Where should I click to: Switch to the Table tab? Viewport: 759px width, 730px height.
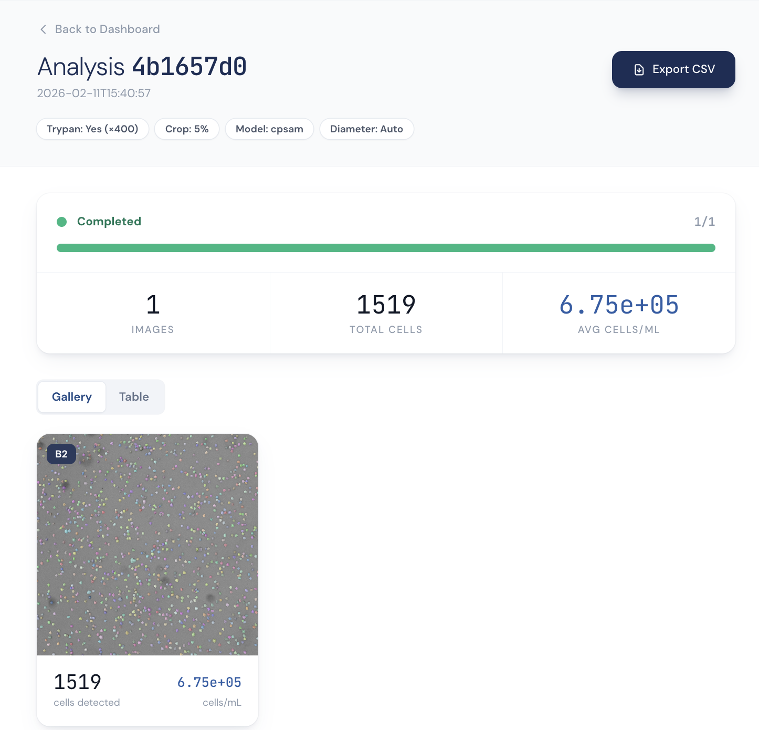click(134, 397)
